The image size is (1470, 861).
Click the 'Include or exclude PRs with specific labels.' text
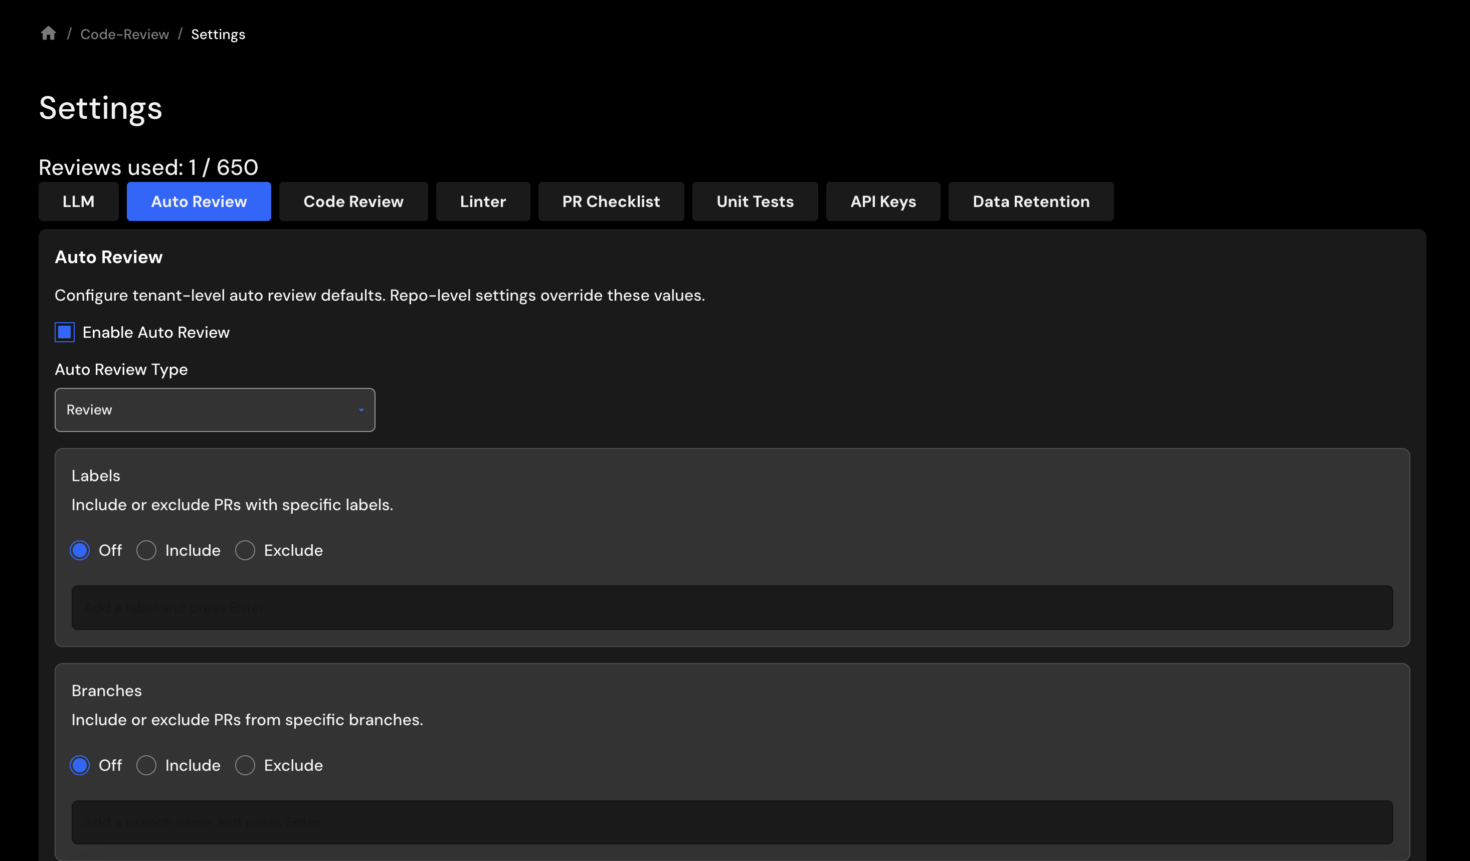pyautogui.click(x=232, y=505)
